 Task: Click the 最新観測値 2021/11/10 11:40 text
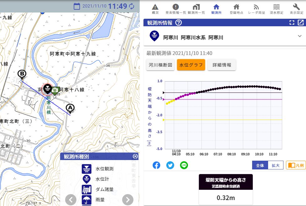coord(179,53)
